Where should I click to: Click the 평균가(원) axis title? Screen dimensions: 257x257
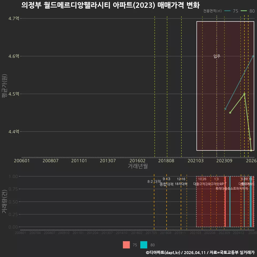[5, 86]
